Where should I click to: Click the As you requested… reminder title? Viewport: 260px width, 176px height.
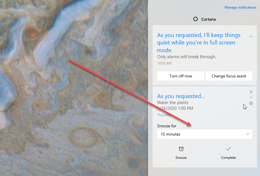point(181,96)
